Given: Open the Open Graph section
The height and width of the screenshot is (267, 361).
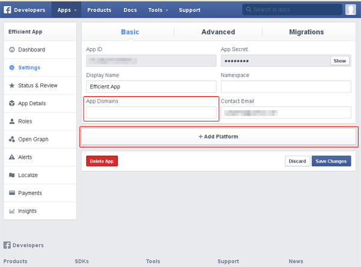Looking at the screenshot, I should tap(40, 140).
